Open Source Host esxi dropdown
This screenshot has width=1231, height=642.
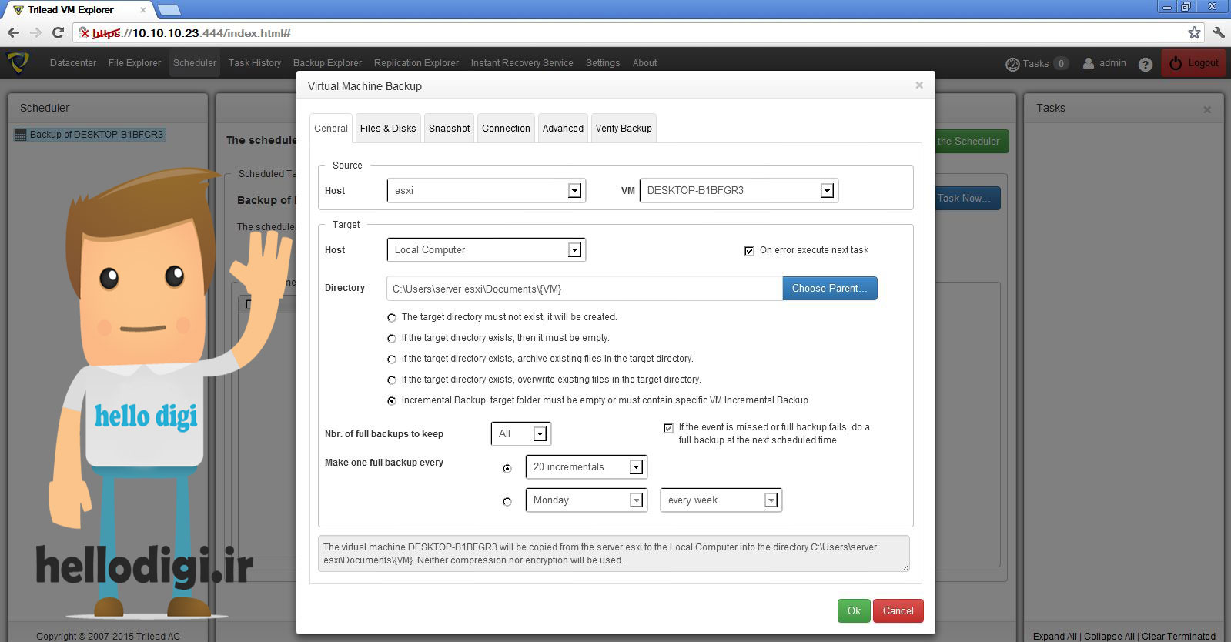click(x=486, y=190)
